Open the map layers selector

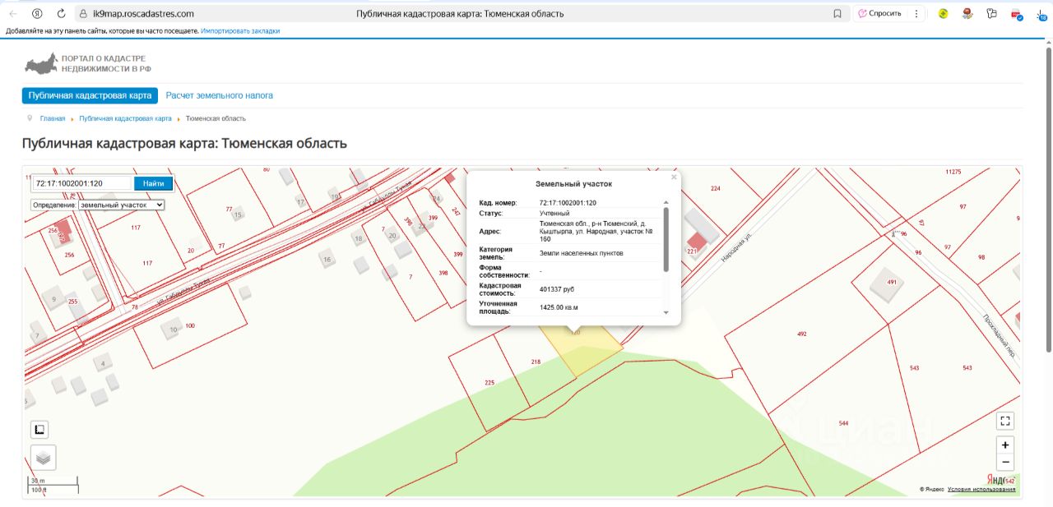click(x=44, y=457)
